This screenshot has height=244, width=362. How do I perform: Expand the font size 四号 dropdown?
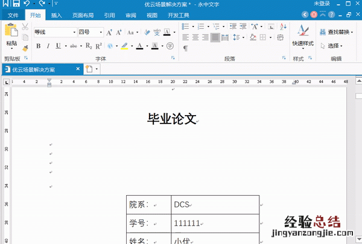[91, 32]
